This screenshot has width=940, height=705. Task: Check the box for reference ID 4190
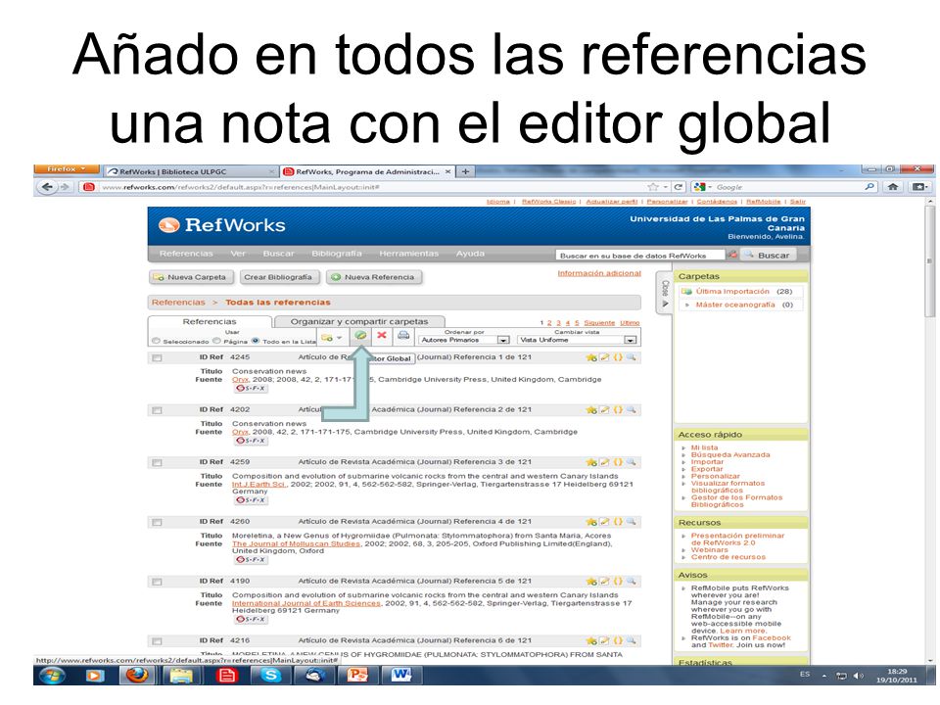pos(157,582)
